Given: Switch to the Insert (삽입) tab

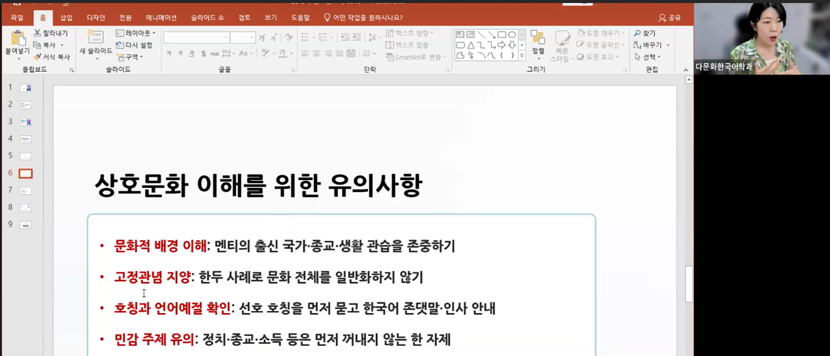Looking at the screenshot, I should click(x=66, y=18).
